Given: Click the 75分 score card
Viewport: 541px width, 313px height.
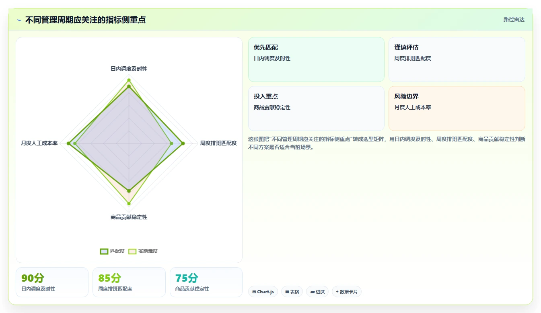Looking at the screenshot, I should [206, 282].
